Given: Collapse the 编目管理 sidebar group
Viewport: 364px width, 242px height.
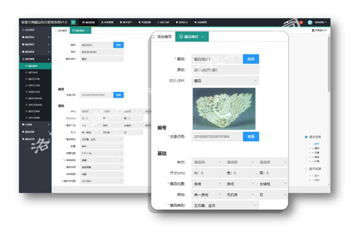Looking at the screenshot, I should pos(35,59).
